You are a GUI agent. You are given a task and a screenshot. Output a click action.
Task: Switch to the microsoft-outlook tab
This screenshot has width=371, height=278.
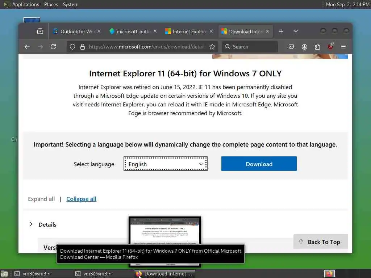[x=133, y=31]
